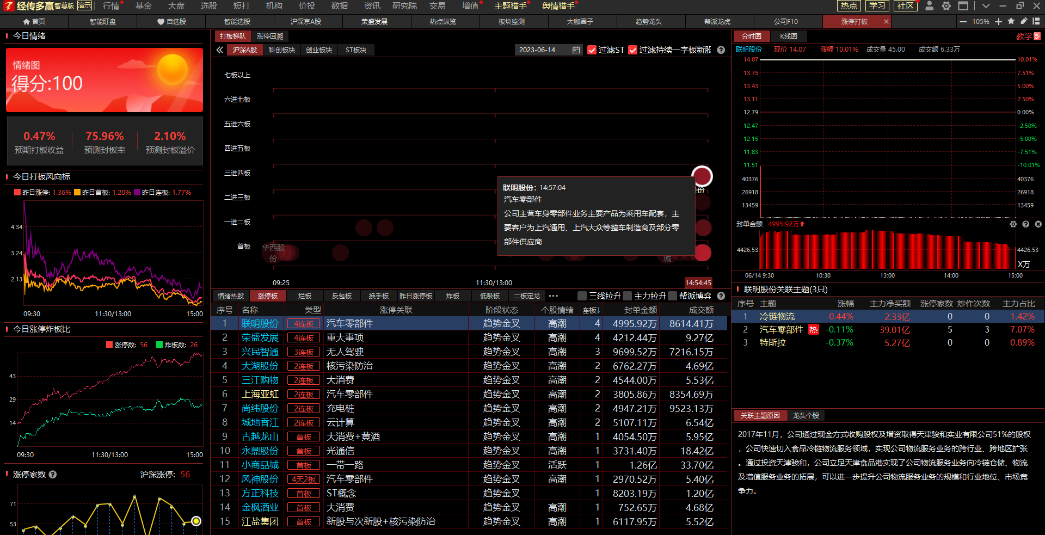Show more tabs via ellipsis icon
The height and width of the screenshot is (535, 1045).
pyautogui.click(x=554, y=296)
